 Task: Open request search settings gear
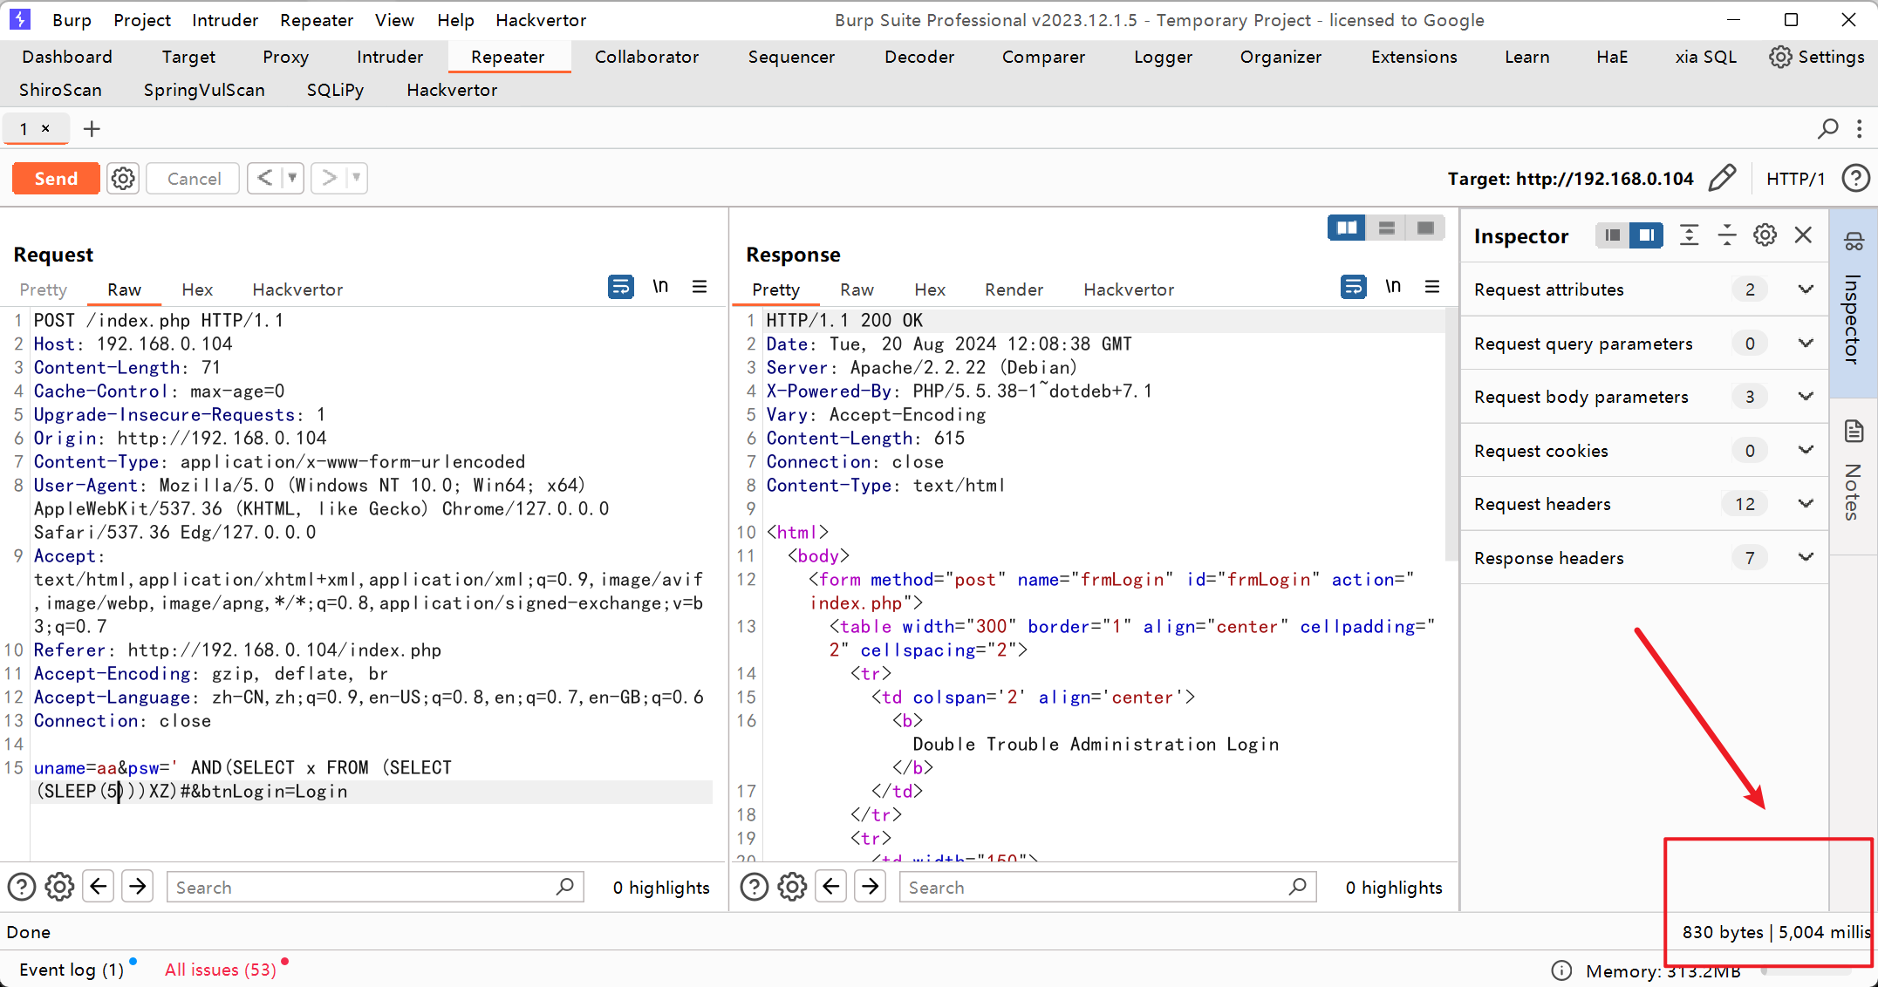(59, 887)
